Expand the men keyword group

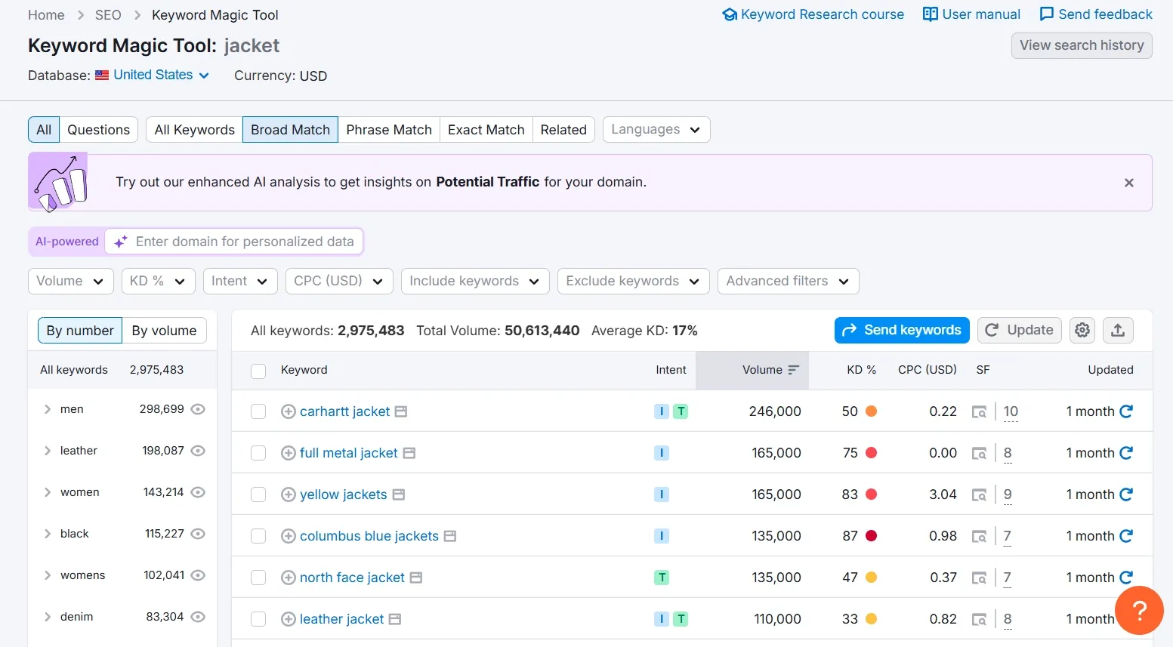(48, 409)
